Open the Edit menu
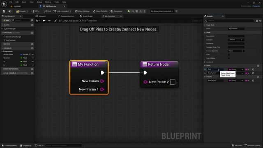This screenshot has height=148, width=263. point(17,2)
